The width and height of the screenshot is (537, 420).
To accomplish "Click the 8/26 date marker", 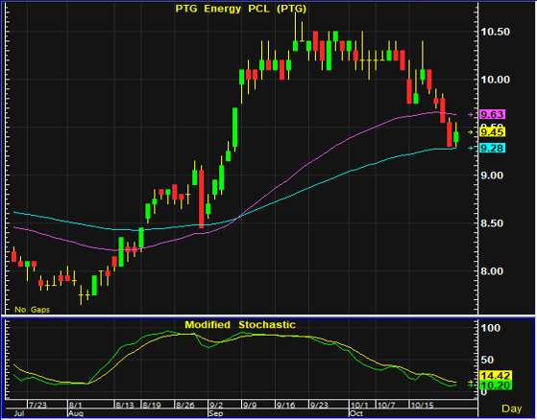I will click(185, 406).
